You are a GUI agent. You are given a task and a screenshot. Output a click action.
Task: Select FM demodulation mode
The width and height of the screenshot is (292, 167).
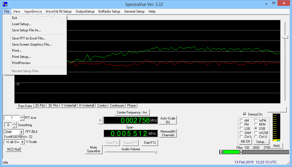click(x=241, y=124)
